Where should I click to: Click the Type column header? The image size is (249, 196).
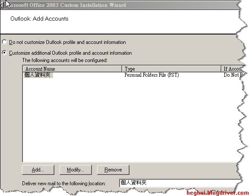click(171, 69)
